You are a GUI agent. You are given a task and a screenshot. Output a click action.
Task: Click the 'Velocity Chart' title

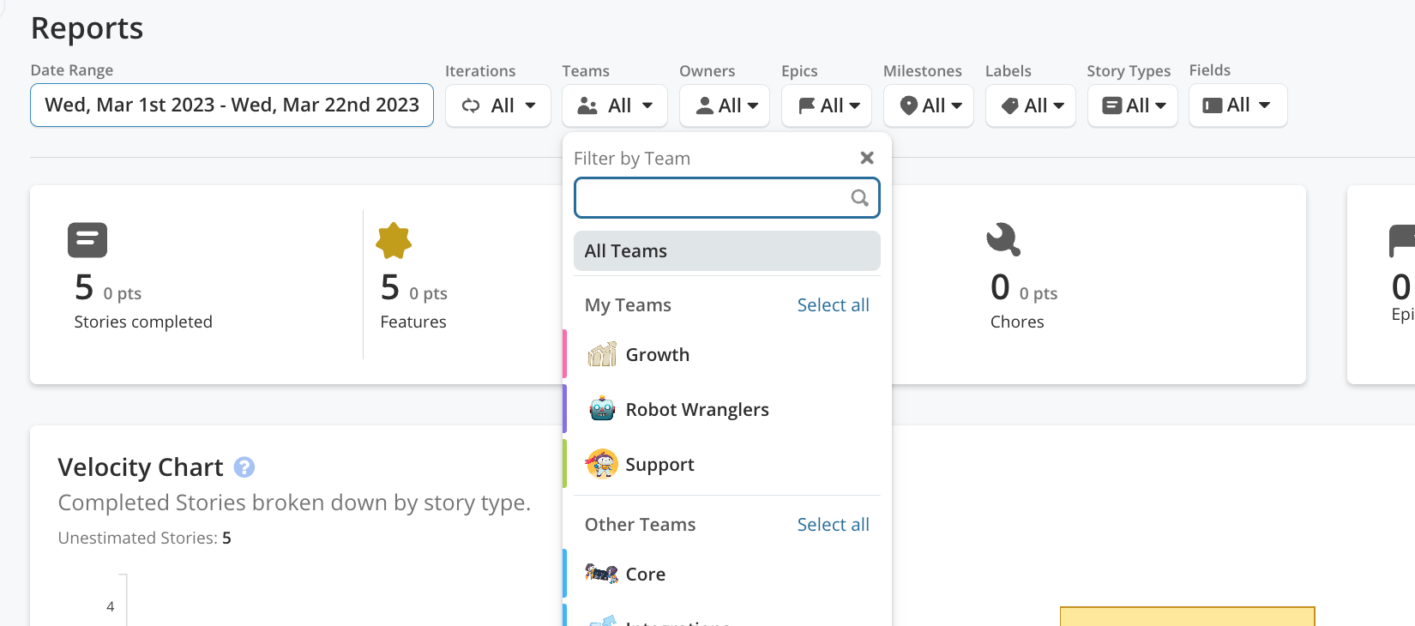tap(141, 467)
